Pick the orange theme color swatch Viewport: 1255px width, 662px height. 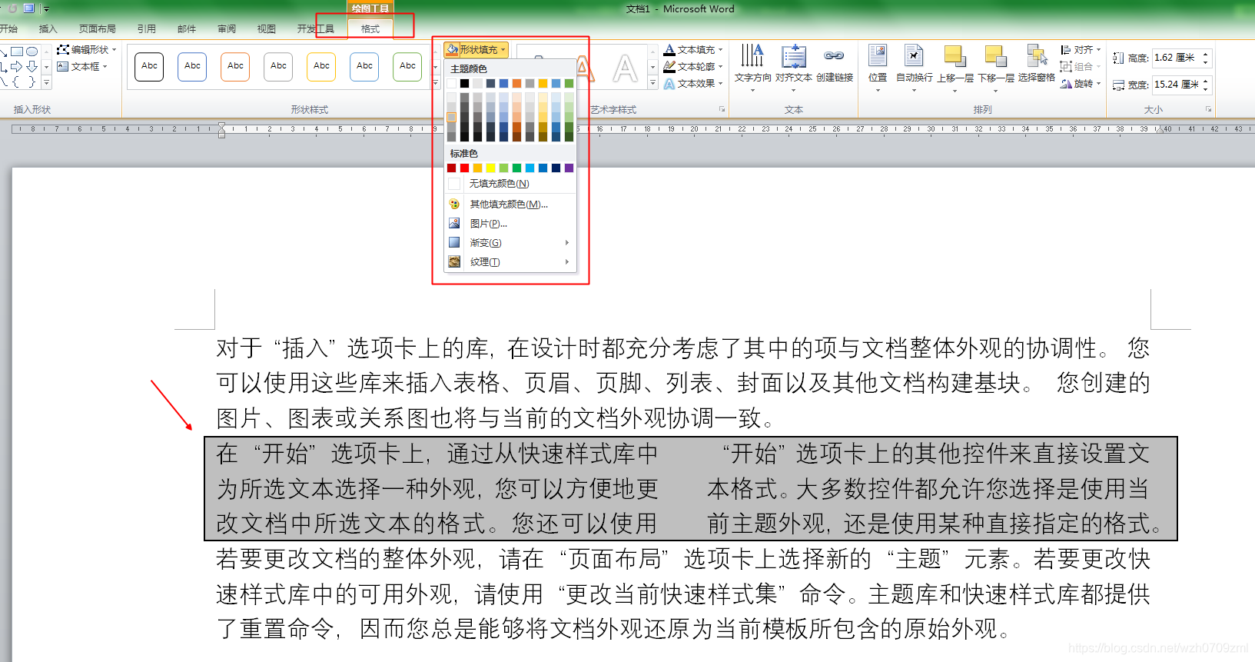click(516, 83)
